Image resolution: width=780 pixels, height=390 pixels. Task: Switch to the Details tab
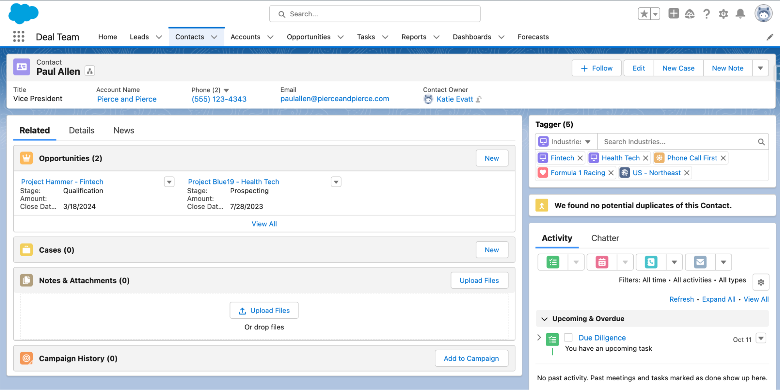click(82, 130)
